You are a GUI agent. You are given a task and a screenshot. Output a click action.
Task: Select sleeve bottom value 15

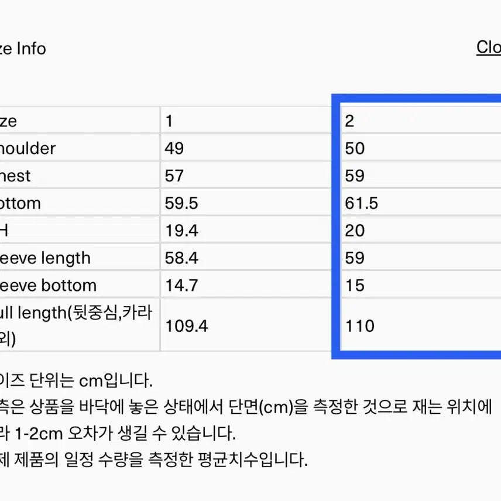355,286
